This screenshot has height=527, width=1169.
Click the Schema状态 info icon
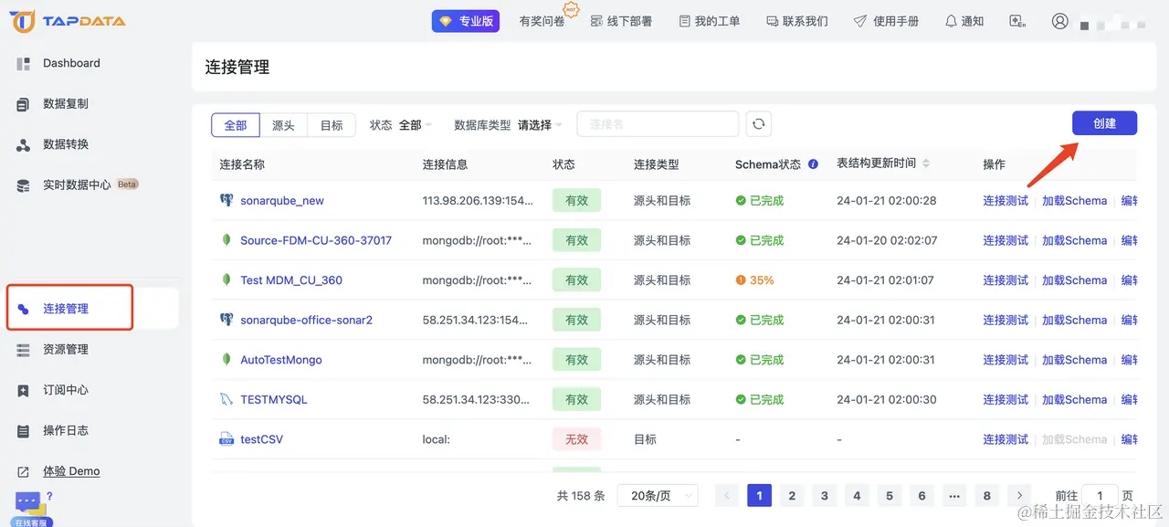coord(813,164)
